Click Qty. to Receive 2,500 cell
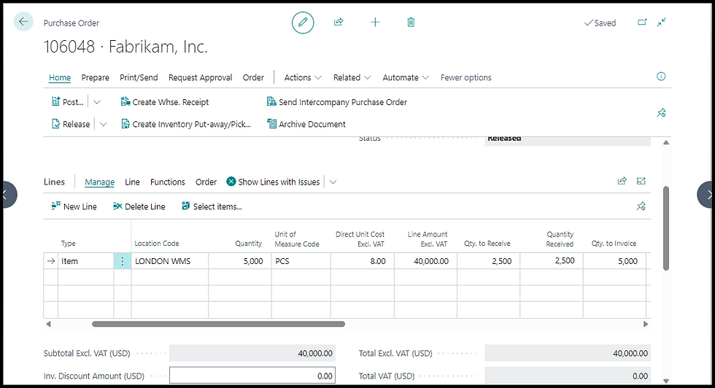Screen dimensions: 715x388 488,261
